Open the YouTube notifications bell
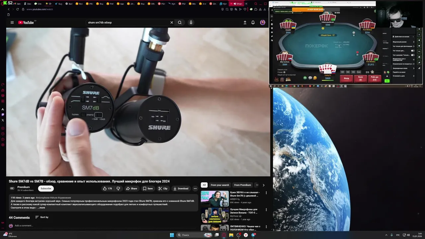 coord(253,23)
